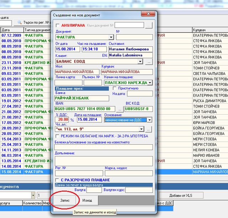
Task: Toggle the АНУЛИРАНА checkbox
Action: tap(57, 26)
